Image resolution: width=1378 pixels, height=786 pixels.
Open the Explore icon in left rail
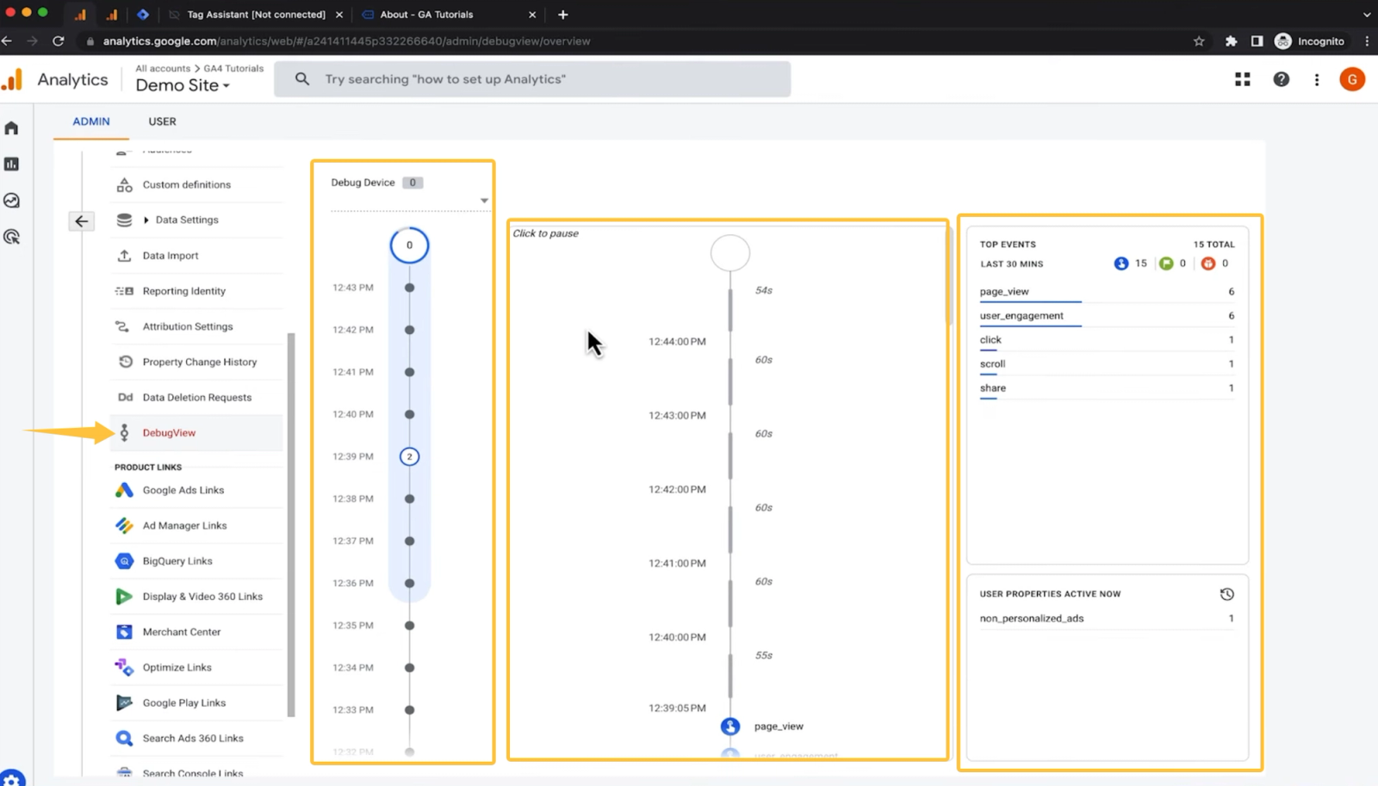point(11,201)
